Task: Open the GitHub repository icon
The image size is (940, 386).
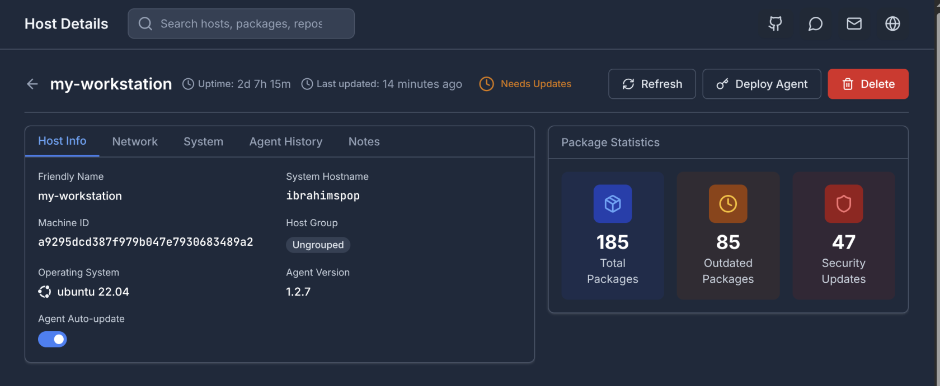Action: click(x=775, y=23)
